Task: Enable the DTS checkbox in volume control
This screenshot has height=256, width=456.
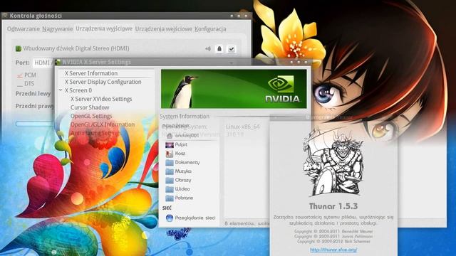Action: point(19,84)
